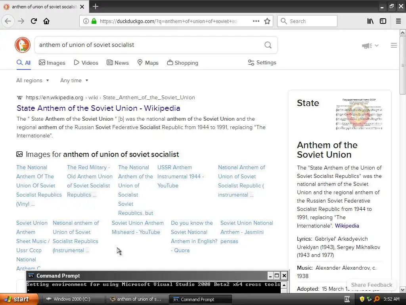
Task: Click the Share Feedback button
Action: pyautogui.click(x=372, y=285)
